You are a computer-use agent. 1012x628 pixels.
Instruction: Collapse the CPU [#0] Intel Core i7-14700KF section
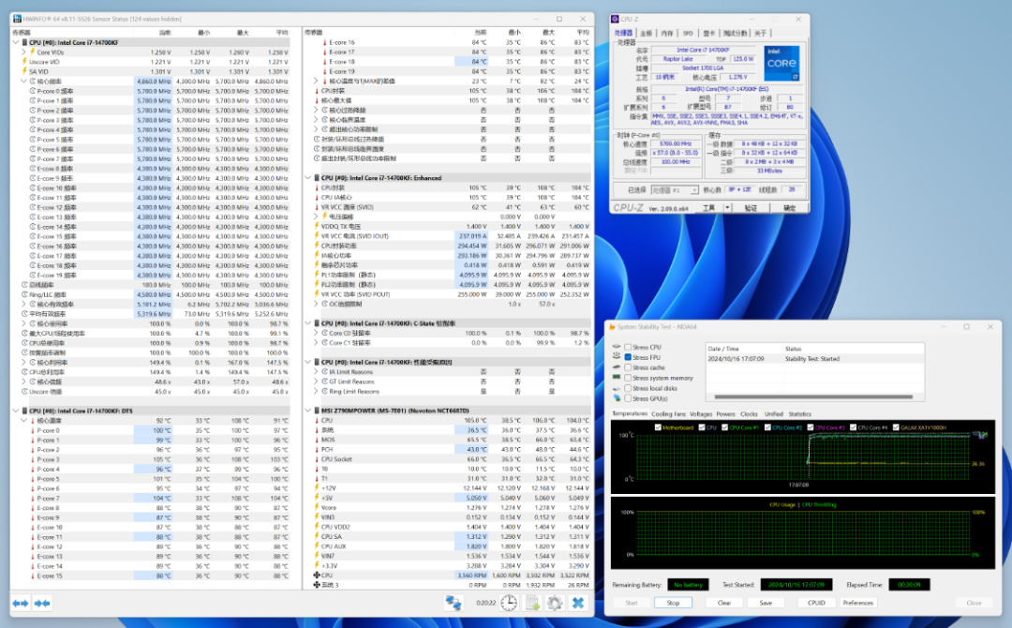pos(16,42)
